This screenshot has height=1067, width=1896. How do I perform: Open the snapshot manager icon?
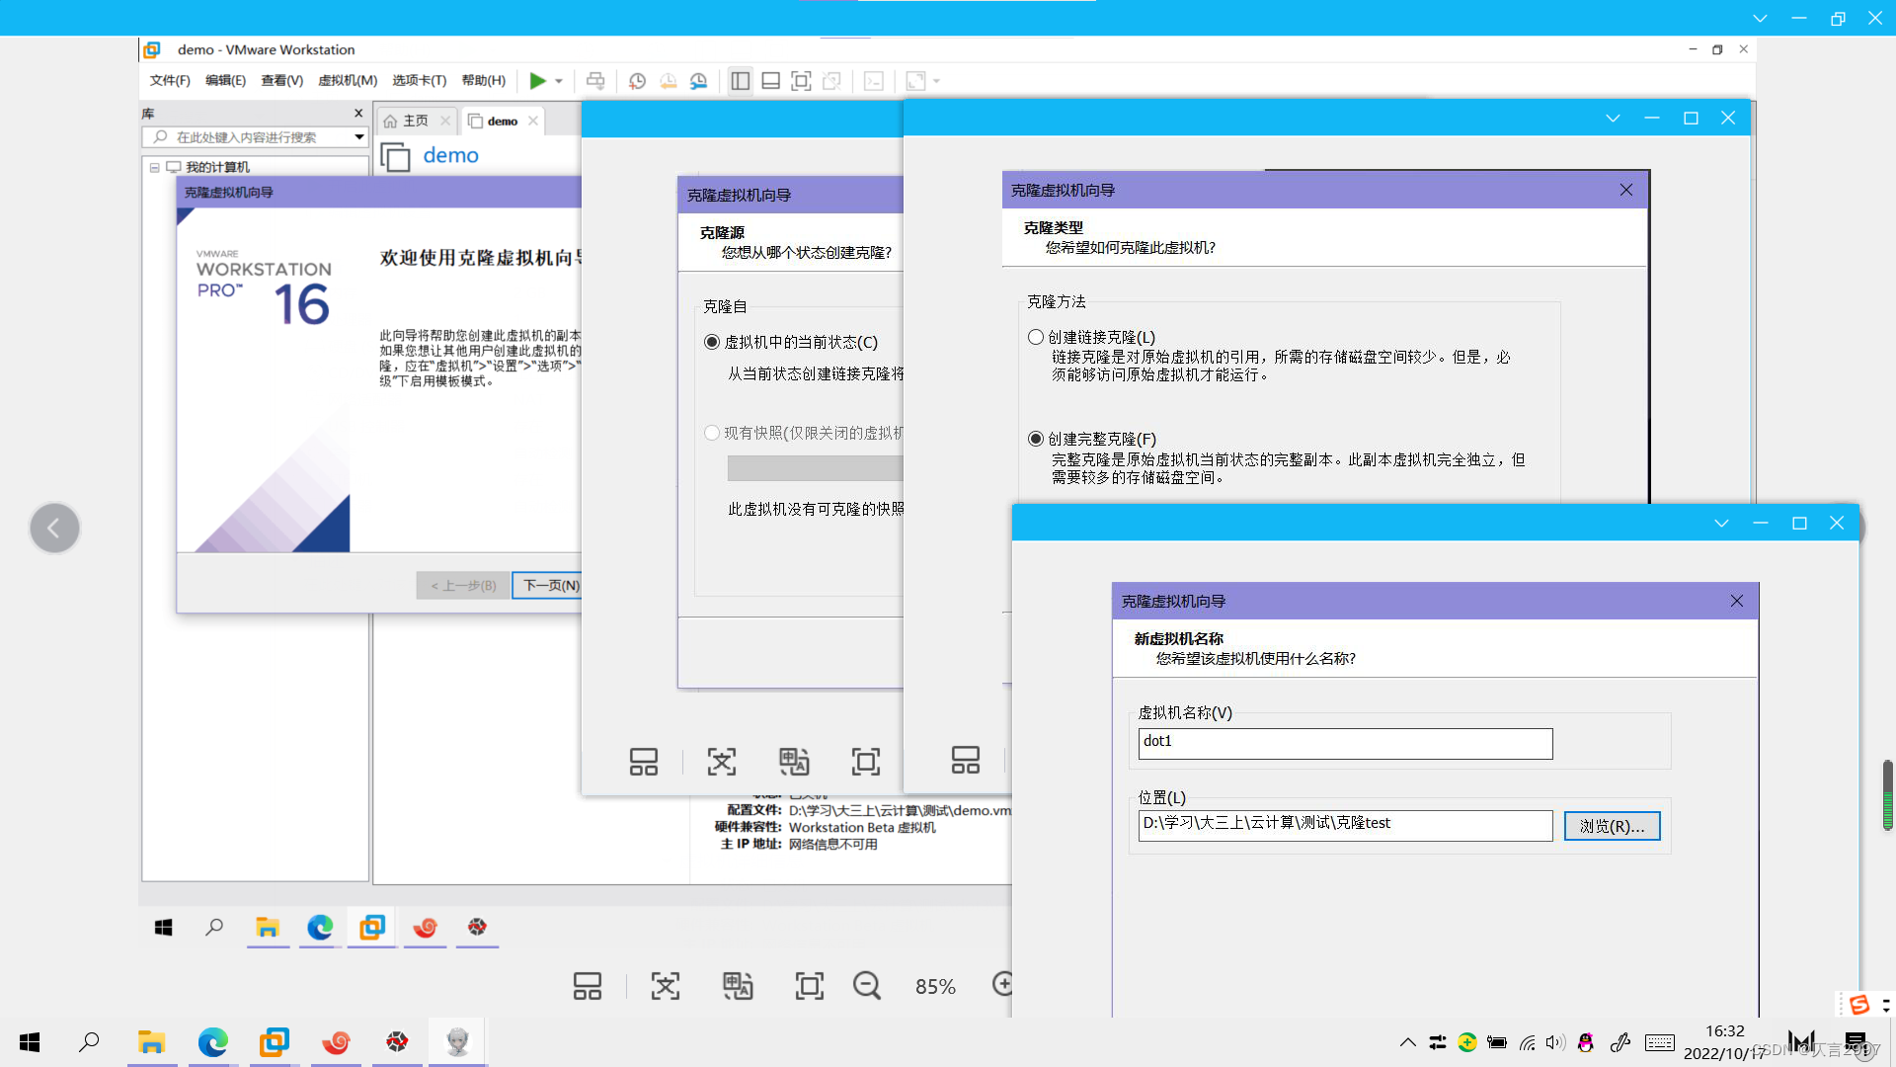699,81
